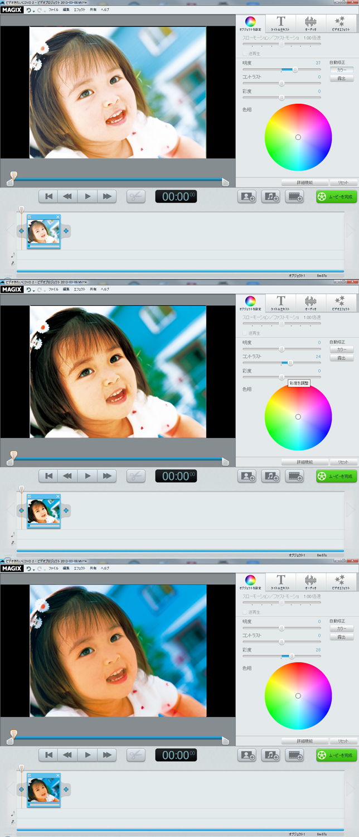
Task: Open 共有 menu in the brightness-37 window
Action: (93, 9)
